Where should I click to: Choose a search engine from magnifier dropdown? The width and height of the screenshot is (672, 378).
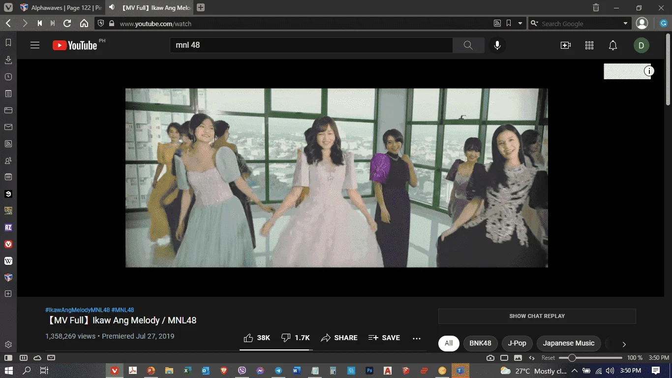click(534, 23)
